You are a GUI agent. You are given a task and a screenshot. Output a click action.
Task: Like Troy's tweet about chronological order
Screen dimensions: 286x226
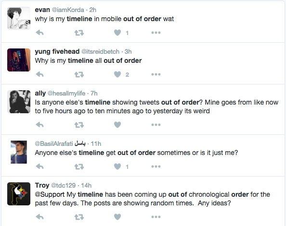point(117,217)
